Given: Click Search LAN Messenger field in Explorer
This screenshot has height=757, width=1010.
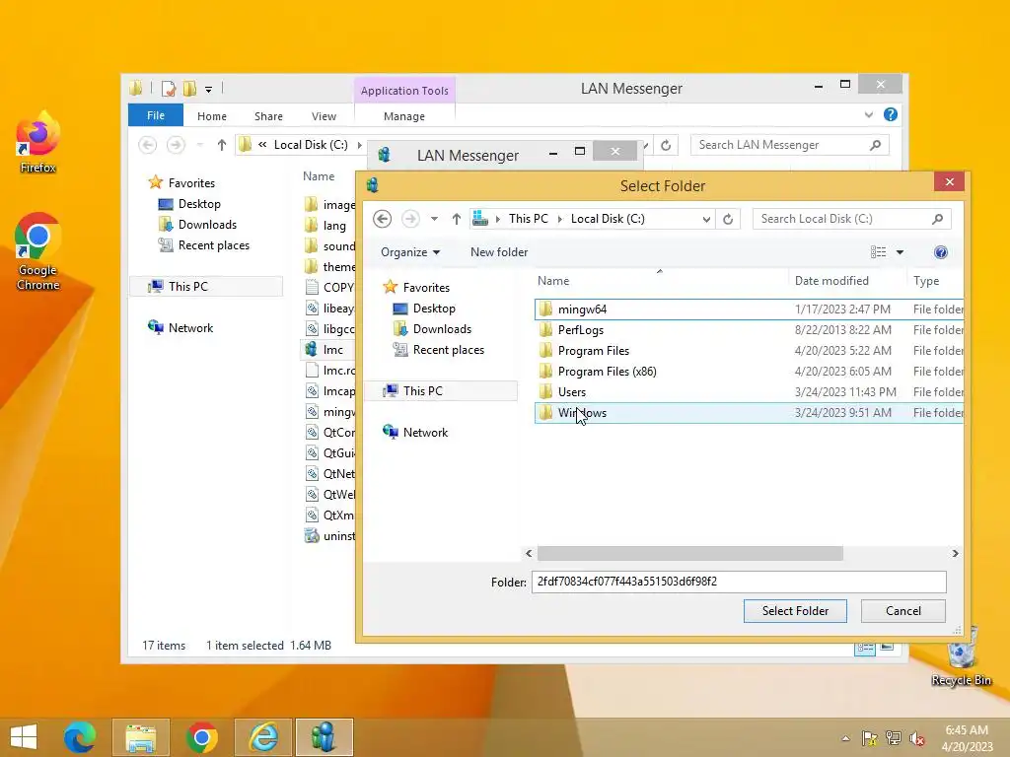Looking at the screenshot, I should pos(790,145).
